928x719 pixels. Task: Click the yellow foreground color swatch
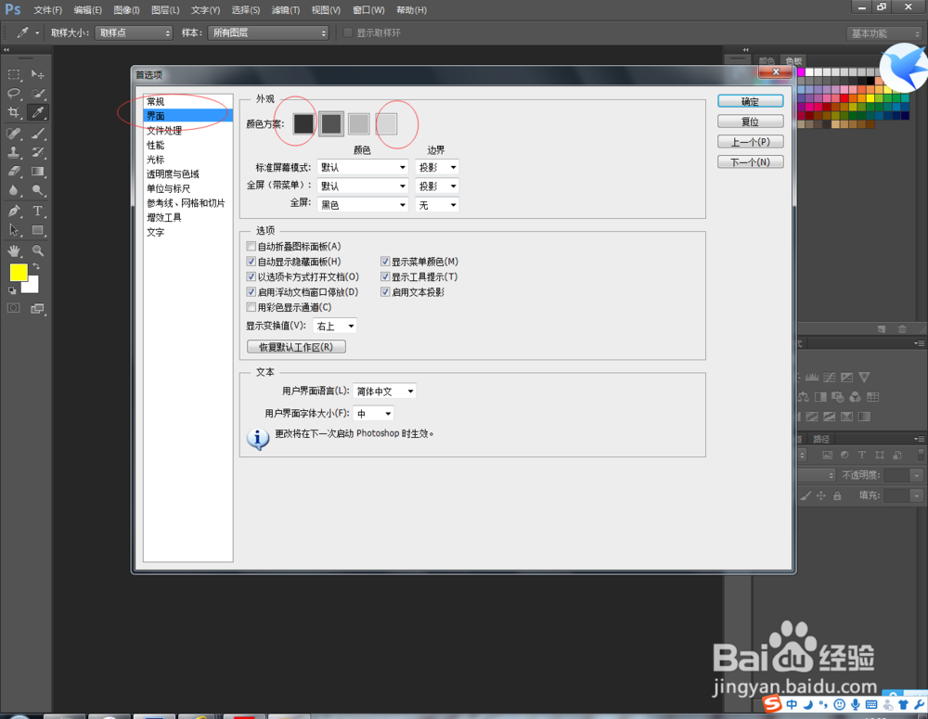click(19, 272)
